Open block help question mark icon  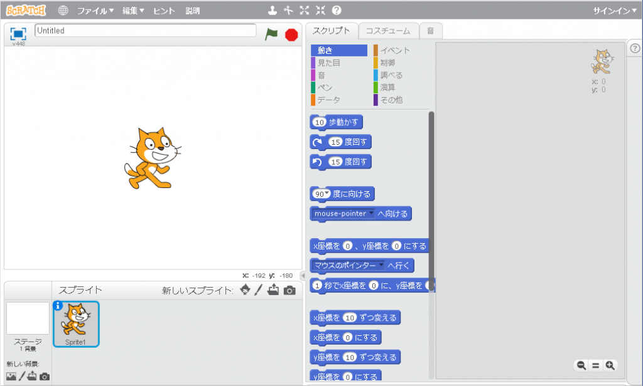[x=337, y=11]
